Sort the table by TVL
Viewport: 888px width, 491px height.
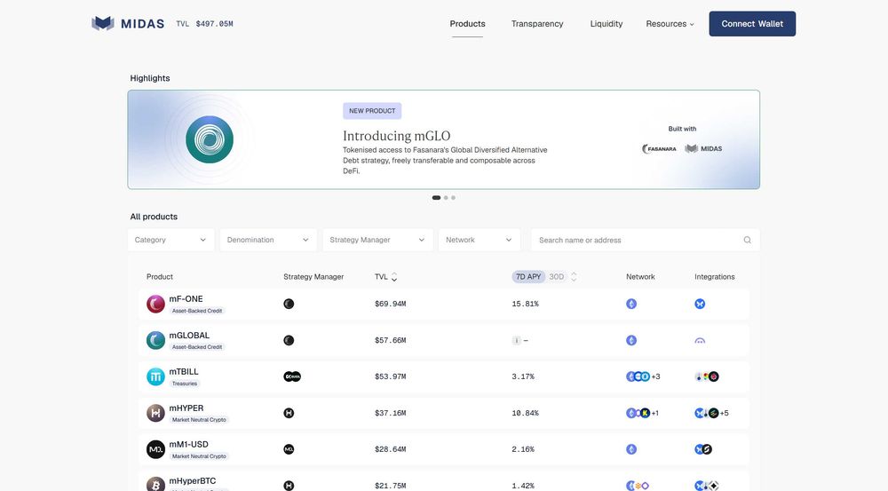(385, 277)
